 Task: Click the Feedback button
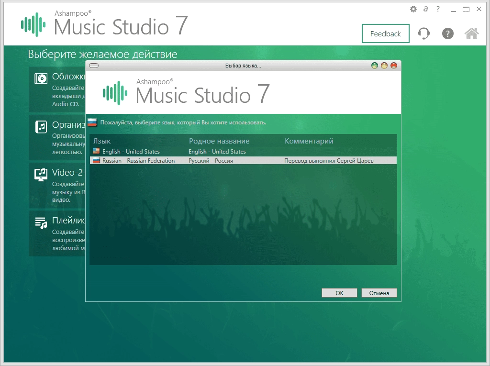coord(386,33)
